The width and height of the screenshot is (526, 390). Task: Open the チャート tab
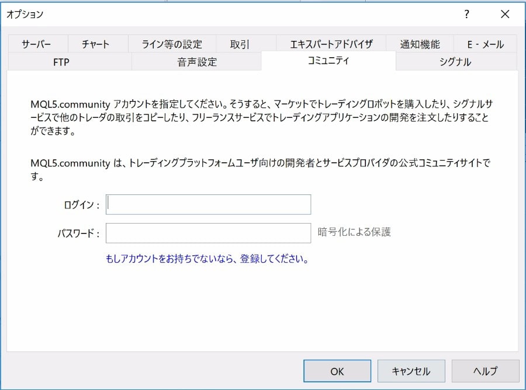(x=98, y=44)
